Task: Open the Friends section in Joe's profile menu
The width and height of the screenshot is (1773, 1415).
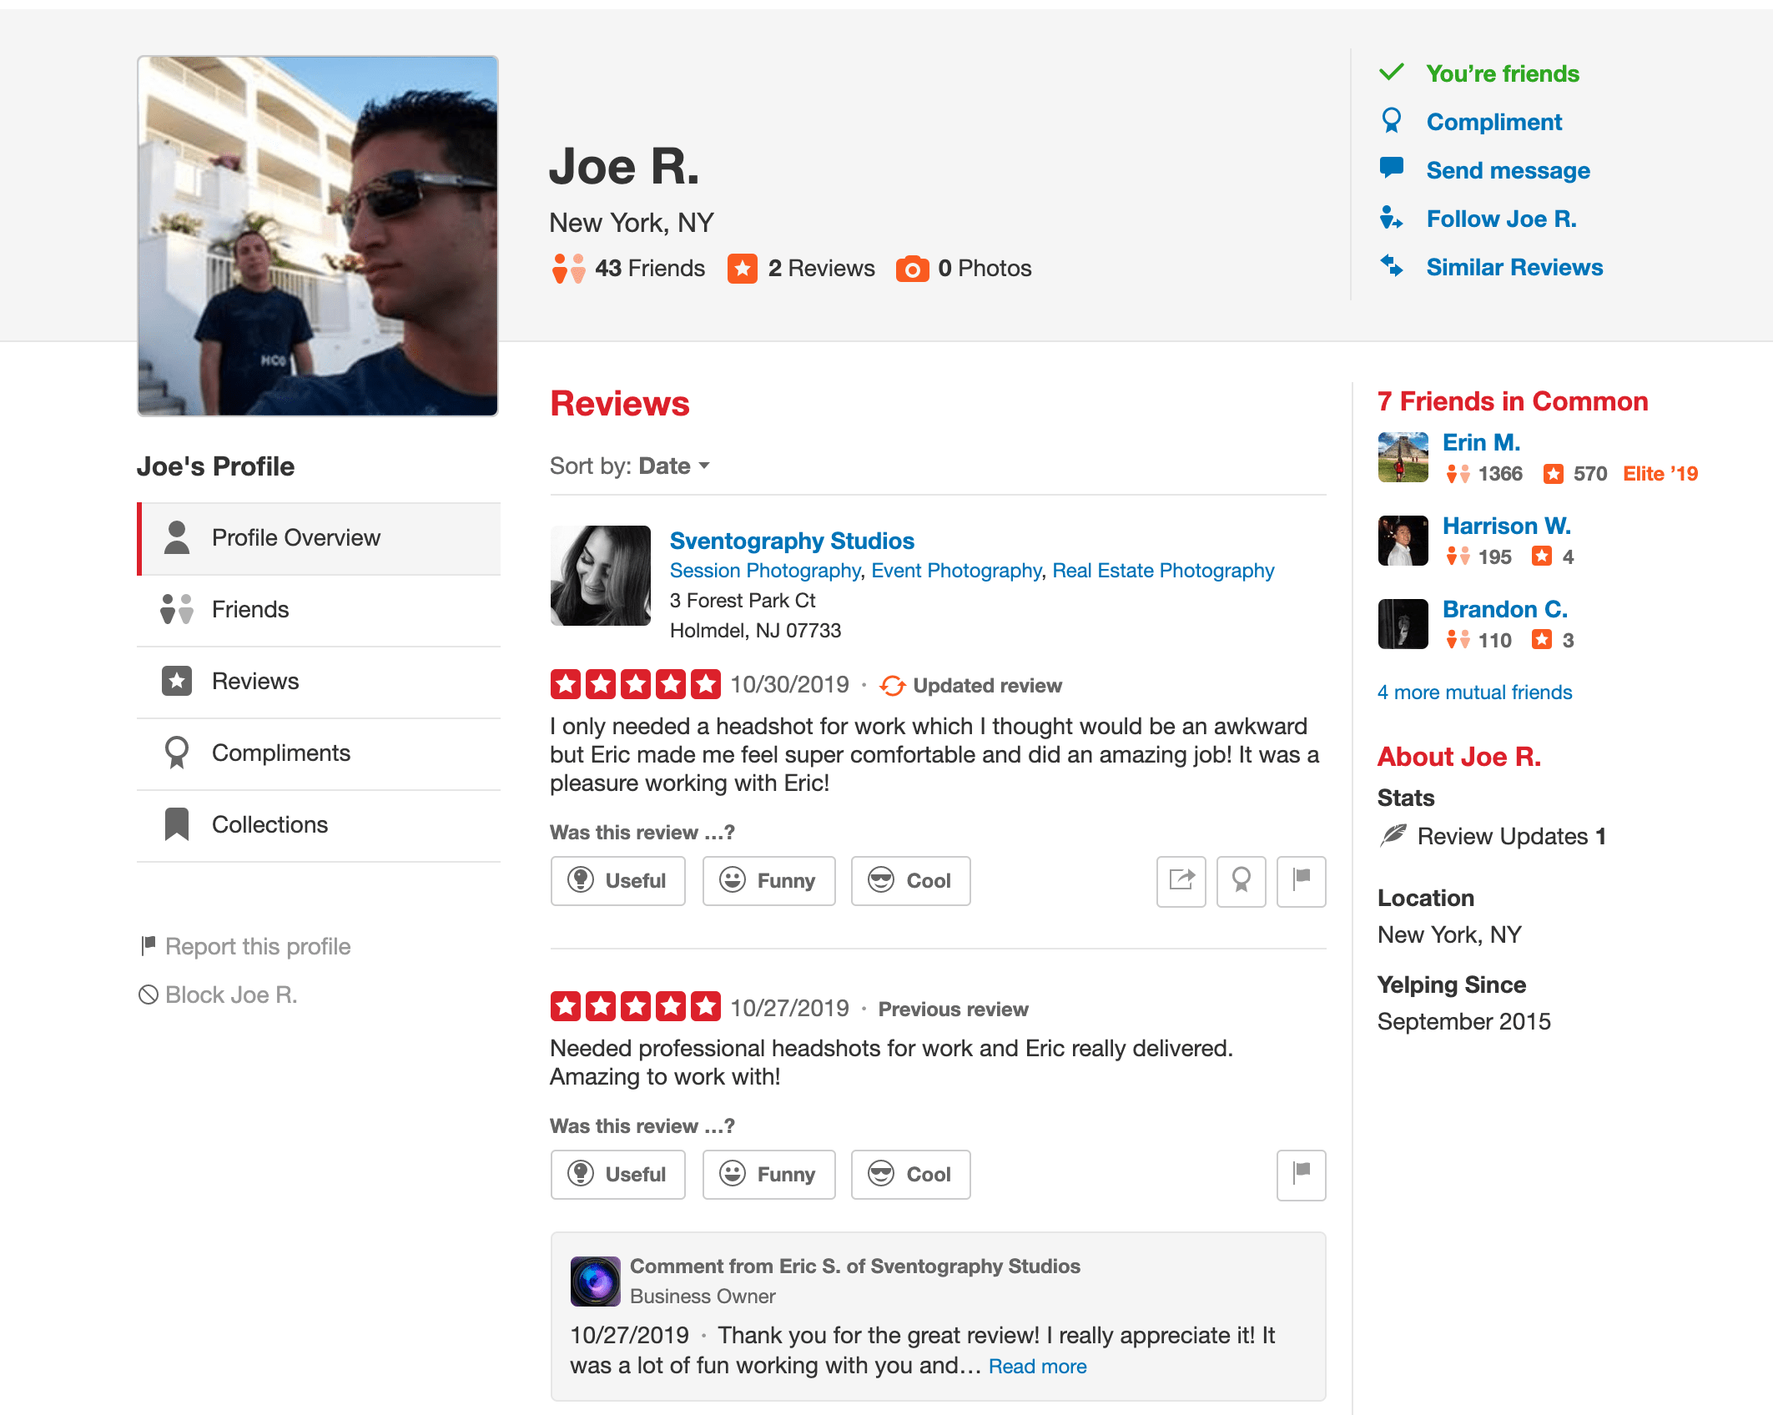Action: click(250, 610)
